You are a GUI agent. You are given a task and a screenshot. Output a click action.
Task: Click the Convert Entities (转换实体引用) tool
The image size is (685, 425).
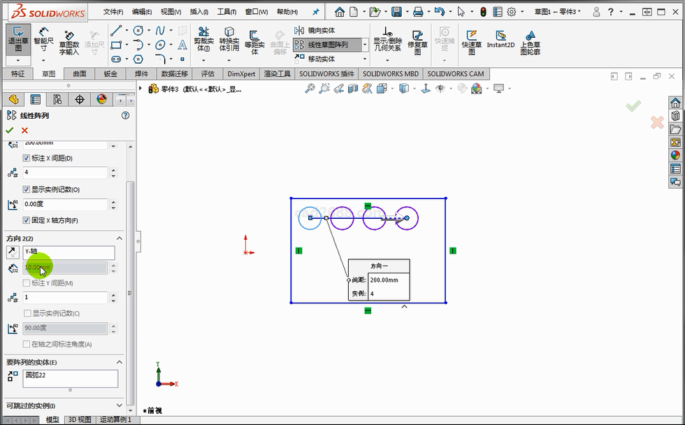click(229, 41)
